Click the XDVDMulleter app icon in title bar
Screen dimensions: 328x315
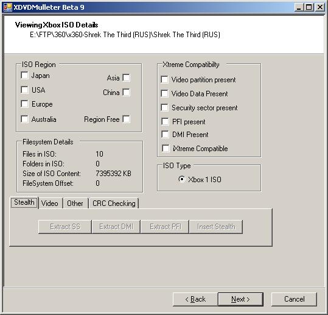(8, 7)
